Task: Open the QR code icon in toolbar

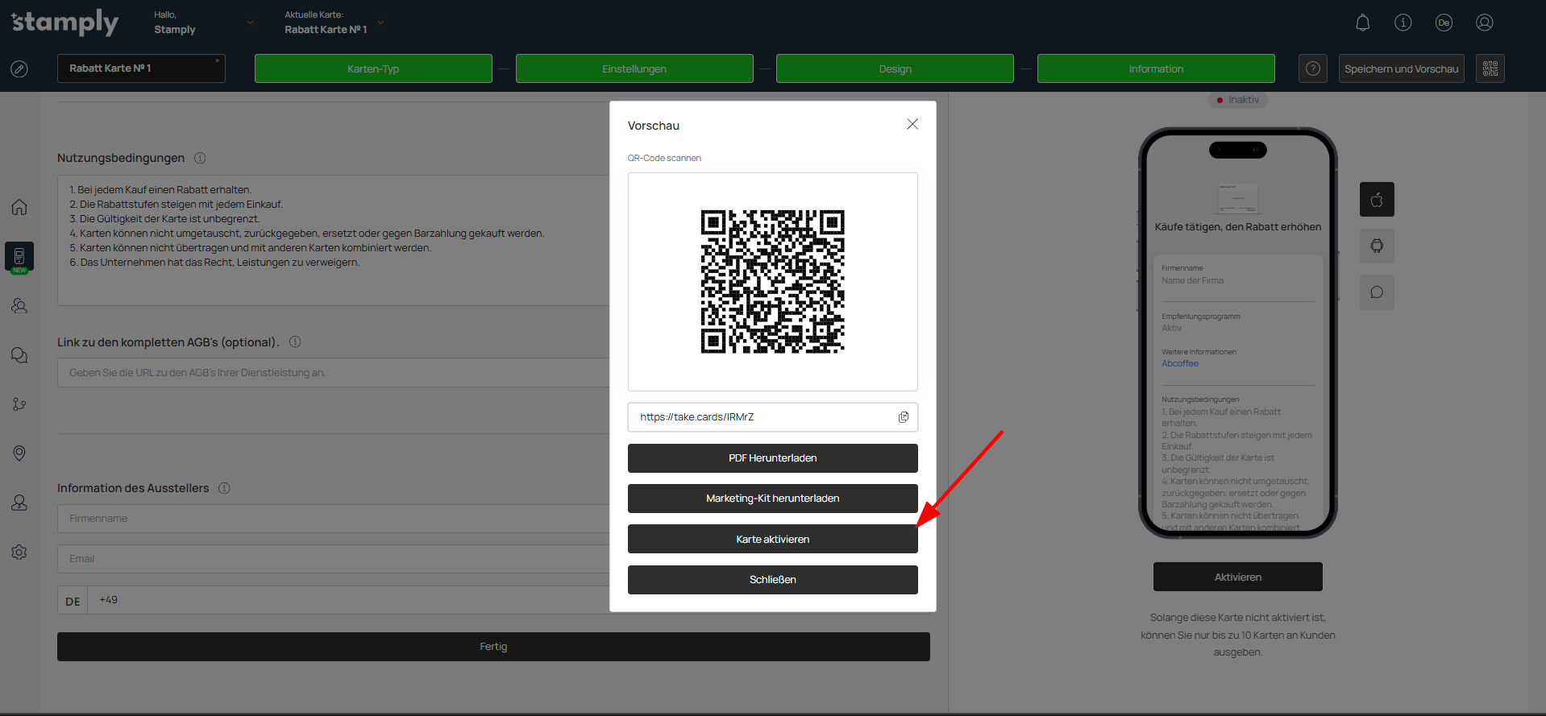Action: (1490, 68)
